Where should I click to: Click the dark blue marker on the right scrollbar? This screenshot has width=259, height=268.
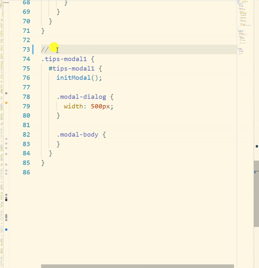(257, 146)
